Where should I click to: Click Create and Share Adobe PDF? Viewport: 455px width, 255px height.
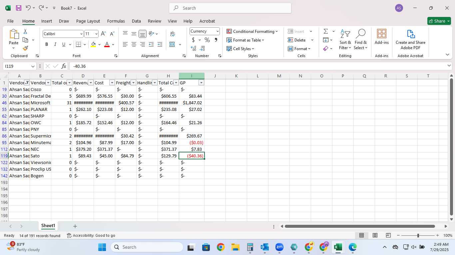coord(410,40)
